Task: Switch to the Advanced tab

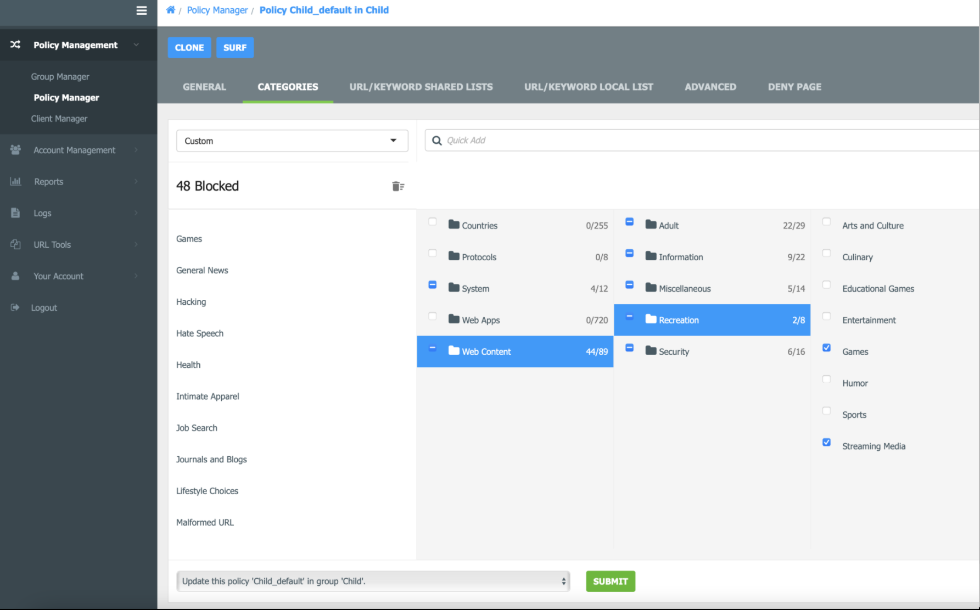Action: 710,87
